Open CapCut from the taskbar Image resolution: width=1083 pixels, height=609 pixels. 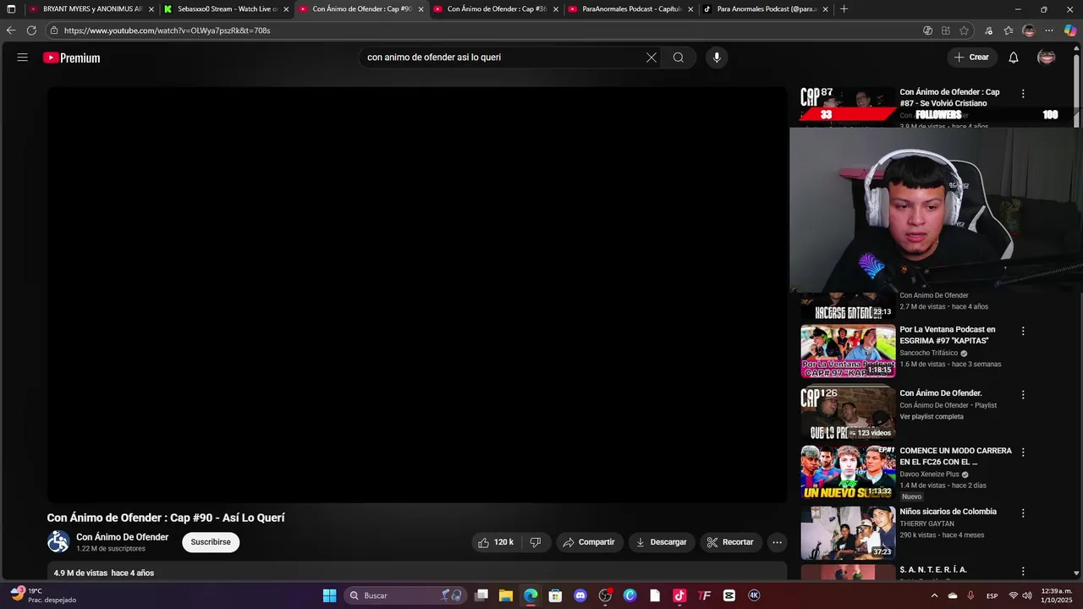pyautogui.click(x=729, y=595)
